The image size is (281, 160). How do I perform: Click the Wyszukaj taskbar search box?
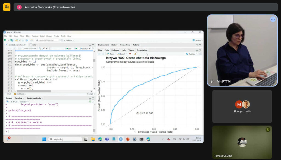(x=65, y=139)
